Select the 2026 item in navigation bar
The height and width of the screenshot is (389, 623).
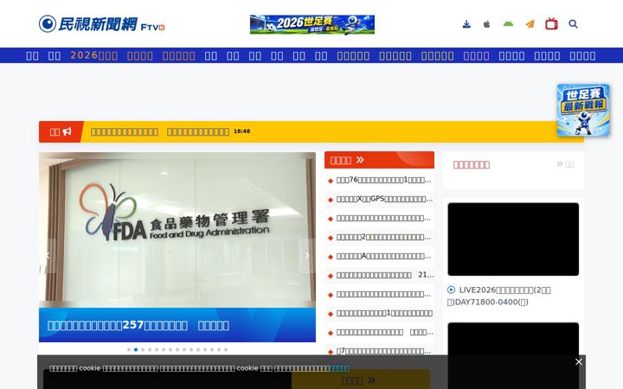tap(94, 55)
